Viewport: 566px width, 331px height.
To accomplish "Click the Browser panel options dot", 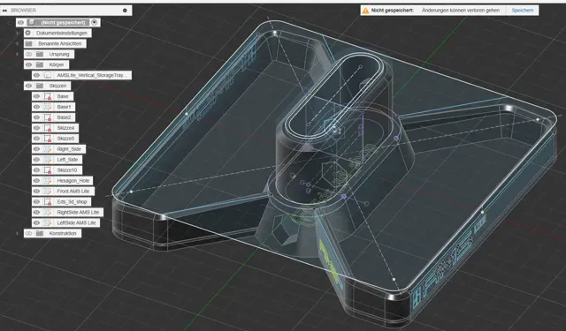I will point(125,11).
